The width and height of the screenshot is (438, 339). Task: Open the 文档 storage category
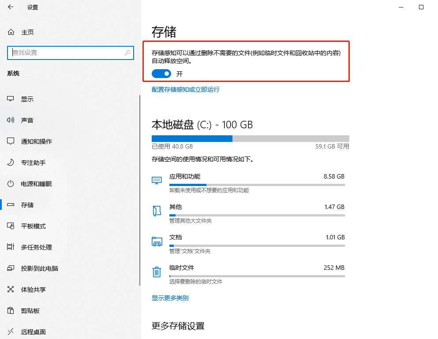click(x=249, y=244)
